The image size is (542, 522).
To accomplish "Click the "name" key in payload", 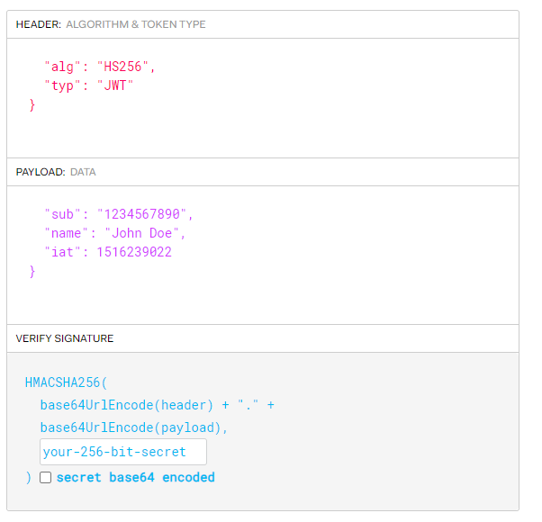I will pyautogui.click(x=67, y=233).
